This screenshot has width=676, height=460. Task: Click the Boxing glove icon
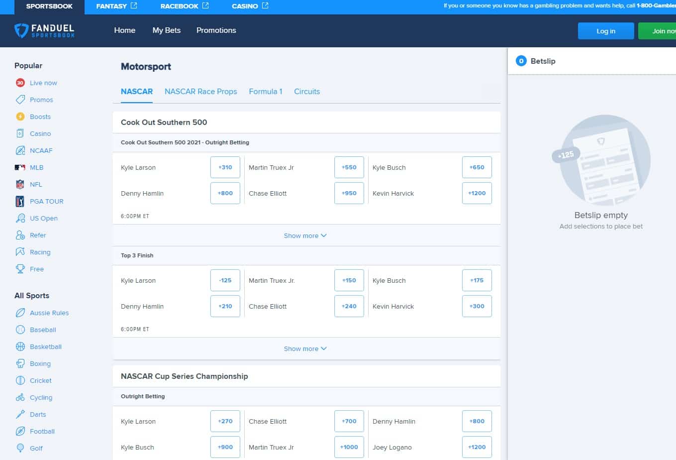point(20,363)
